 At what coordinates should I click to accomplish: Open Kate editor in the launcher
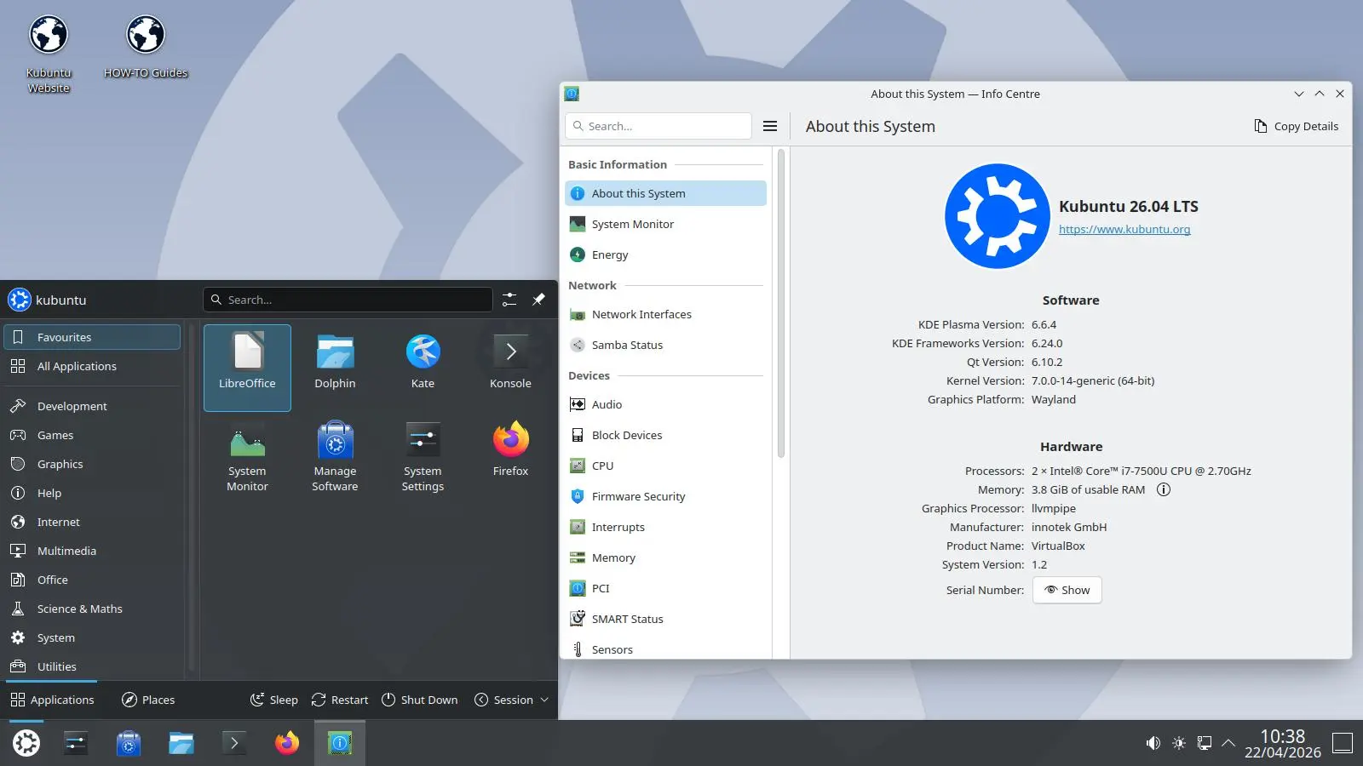tap(423, 368)
